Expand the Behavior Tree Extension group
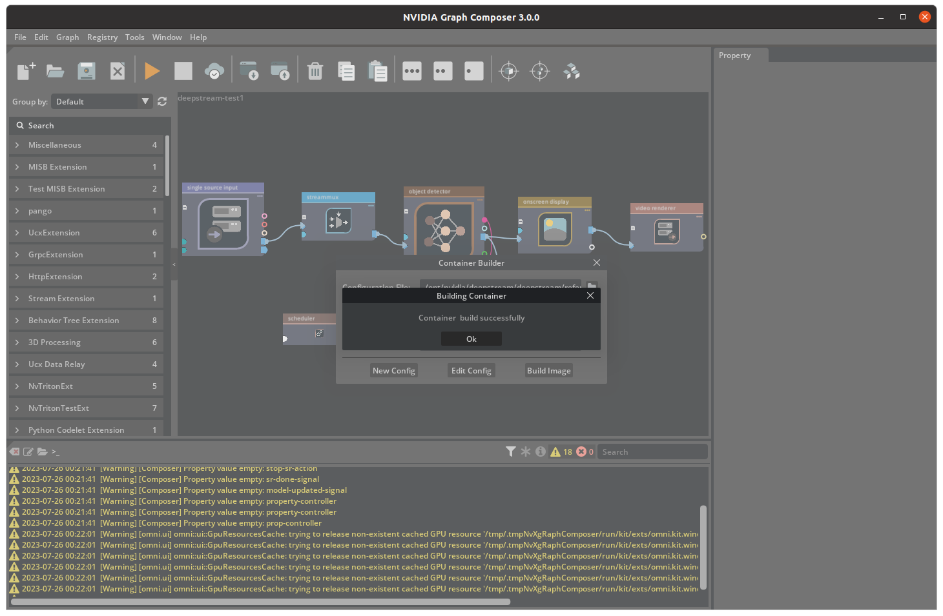 pyautogui.click(x=86, y=321)
